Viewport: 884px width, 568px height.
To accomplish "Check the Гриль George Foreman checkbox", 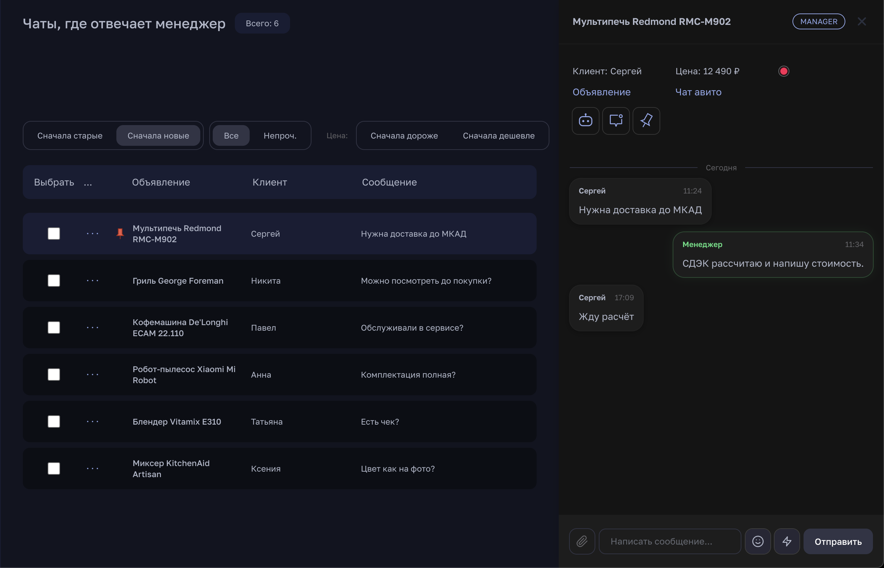I will [54, 280].
